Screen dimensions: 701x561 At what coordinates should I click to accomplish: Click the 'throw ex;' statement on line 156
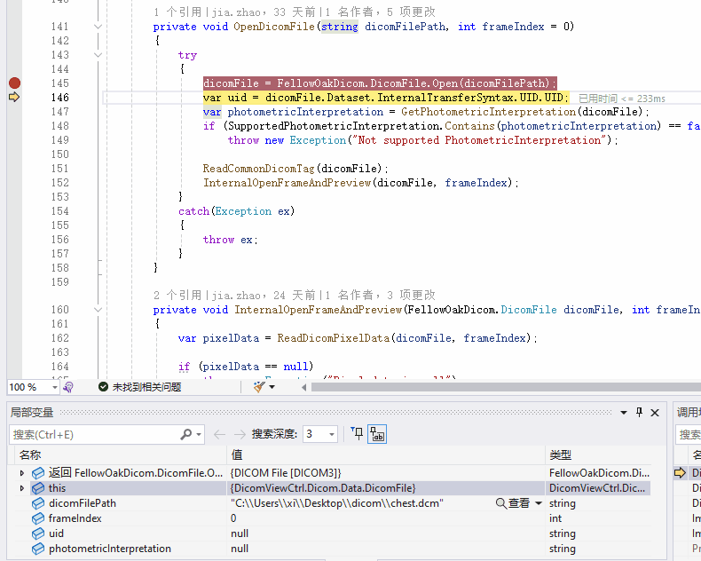coord(230,240)
